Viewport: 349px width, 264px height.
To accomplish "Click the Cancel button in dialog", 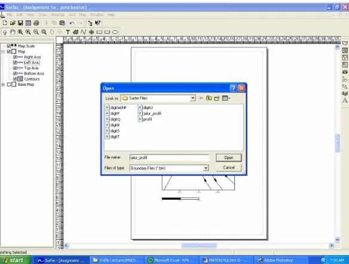I will 229,167.
